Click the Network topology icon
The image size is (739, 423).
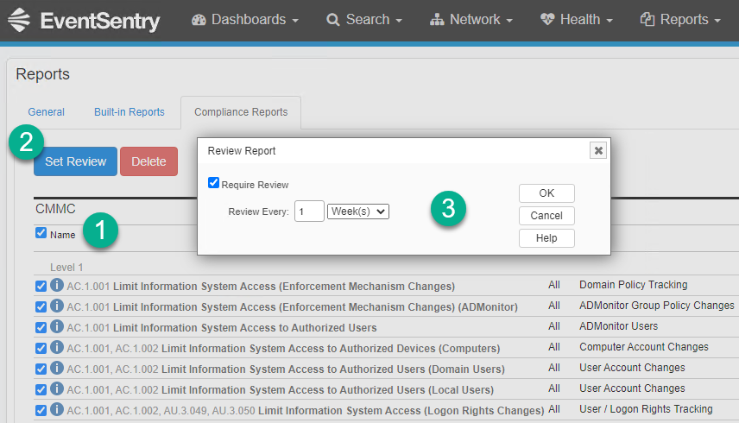click(x=437, y=20)
